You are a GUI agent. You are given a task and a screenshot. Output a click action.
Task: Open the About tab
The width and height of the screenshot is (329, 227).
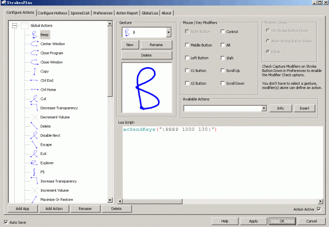pyautogui.click(x=166, y=13)
